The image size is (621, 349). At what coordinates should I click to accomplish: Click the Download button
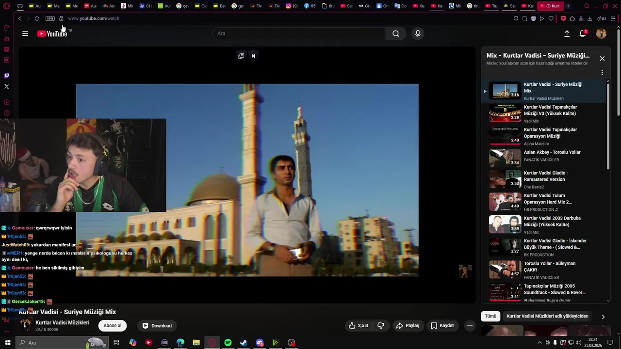point(157,326)
